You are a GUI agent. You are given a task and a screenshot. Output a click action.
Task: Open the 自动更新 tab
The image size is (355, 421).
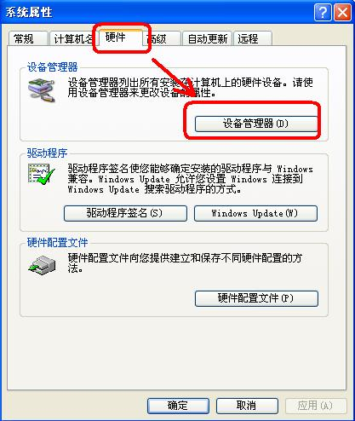[208, 38]
